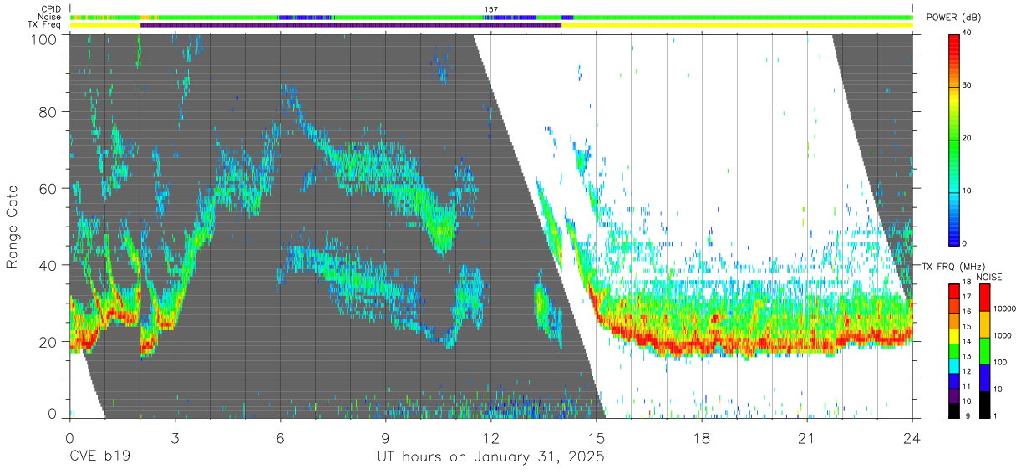Image resolution: width=1026 pixels, height=474 pixels.
Task: Click the NOISE legend title above its colorbar
Action: (991, 277)
